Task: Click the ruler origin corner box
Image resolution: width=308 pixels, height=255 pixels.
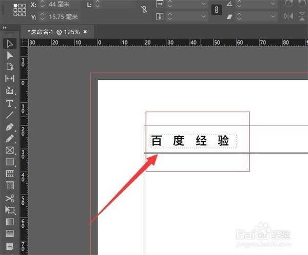Action: click(x=24, y=42)
